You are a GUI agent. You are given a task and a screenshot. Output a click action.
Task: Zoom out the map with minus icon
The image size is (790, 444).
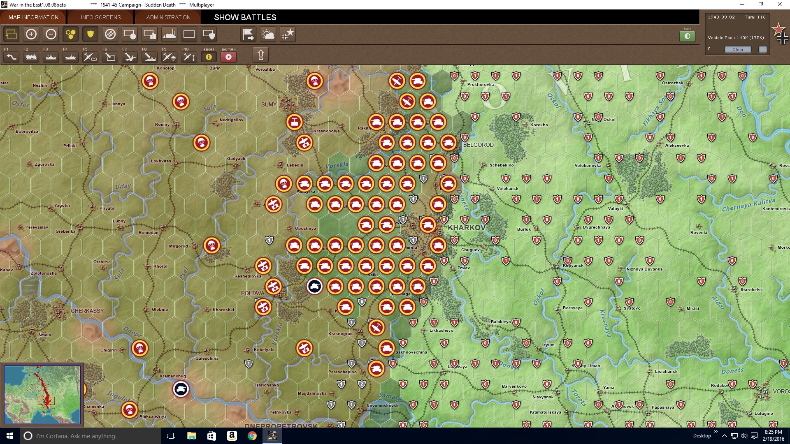51,34
